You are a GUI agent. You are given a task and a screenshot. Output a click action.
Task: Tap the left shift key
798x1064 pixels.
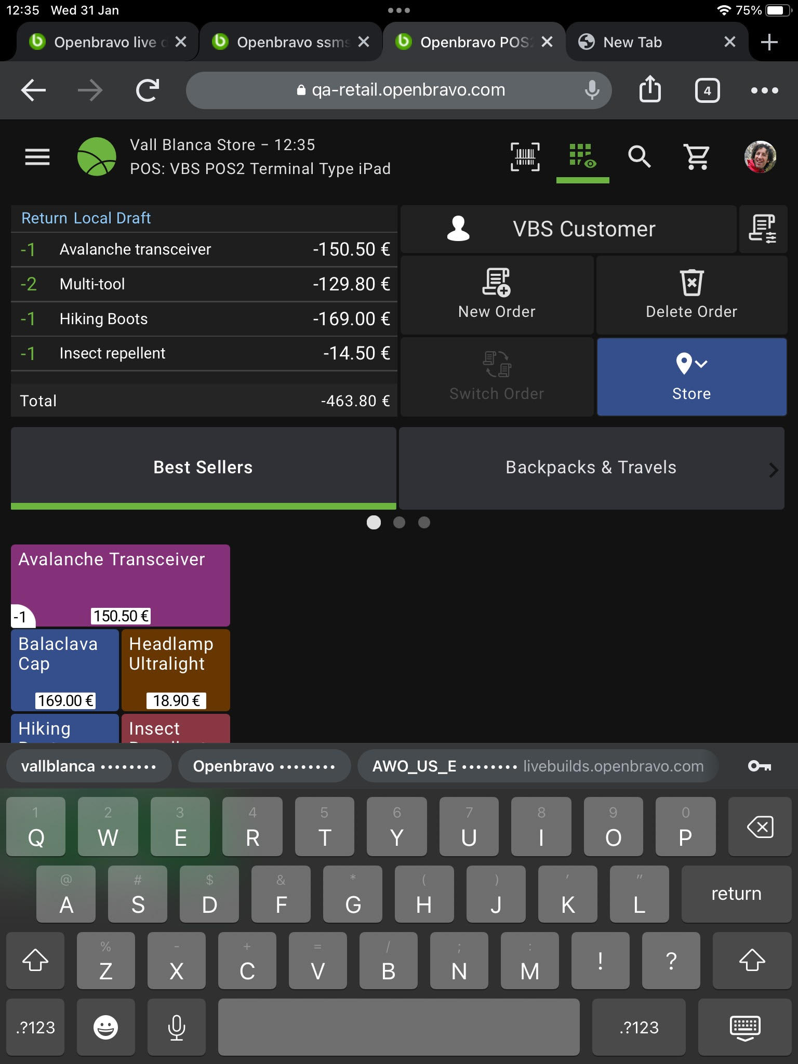click(x=35, y=961)
